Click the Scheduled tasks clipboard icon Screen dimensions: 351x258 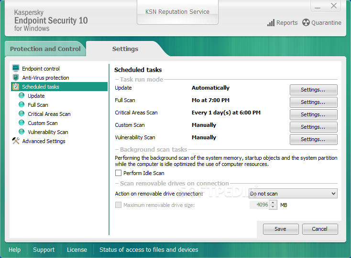(16, 87)
